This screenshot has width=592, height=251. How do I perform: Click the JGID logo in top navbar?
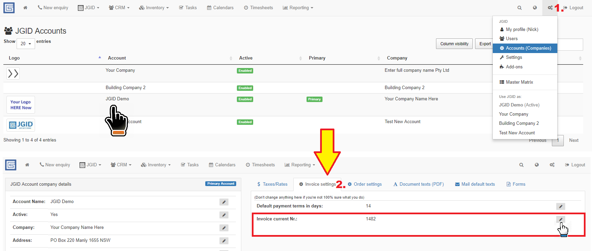9,7
